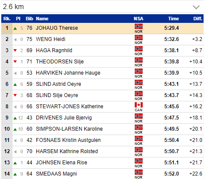This screenshot has height=179, width=207.
Task: Expand the 2.6 km section chevron
Action: click(196, 7)
